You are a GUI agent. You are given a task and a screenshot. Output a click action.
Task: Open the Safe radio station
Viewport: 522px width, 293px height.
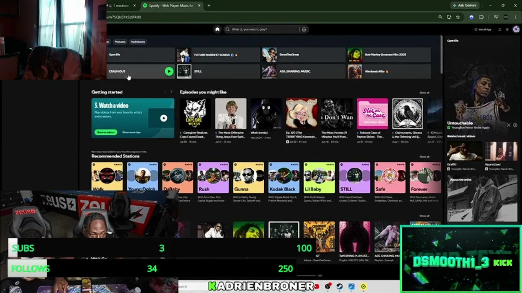click(390, 178)
